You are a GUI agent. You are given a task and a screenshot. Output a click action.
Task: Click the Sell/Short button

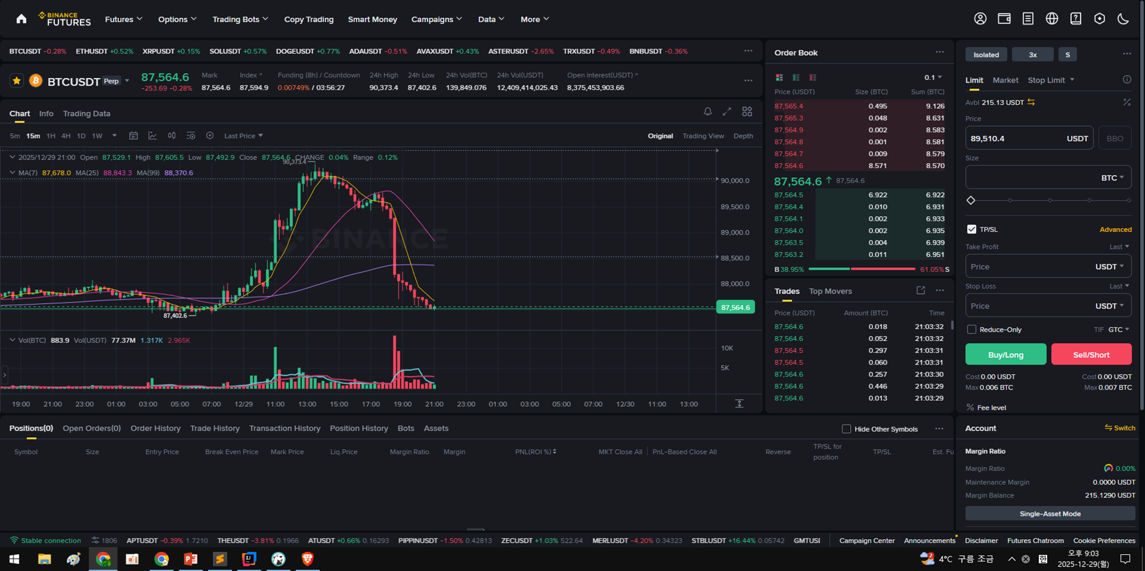click(x=1091, y=354)
